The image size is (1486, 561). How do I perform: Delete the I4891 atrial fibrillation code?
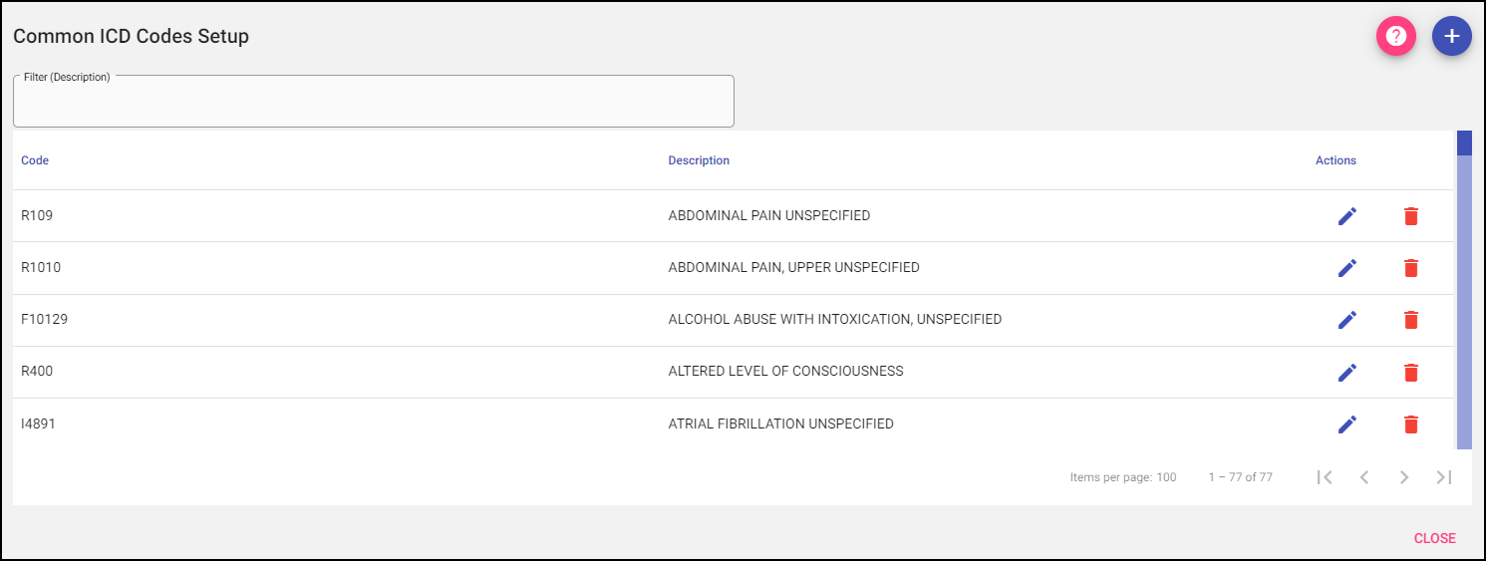click(x=1410, y=424)
